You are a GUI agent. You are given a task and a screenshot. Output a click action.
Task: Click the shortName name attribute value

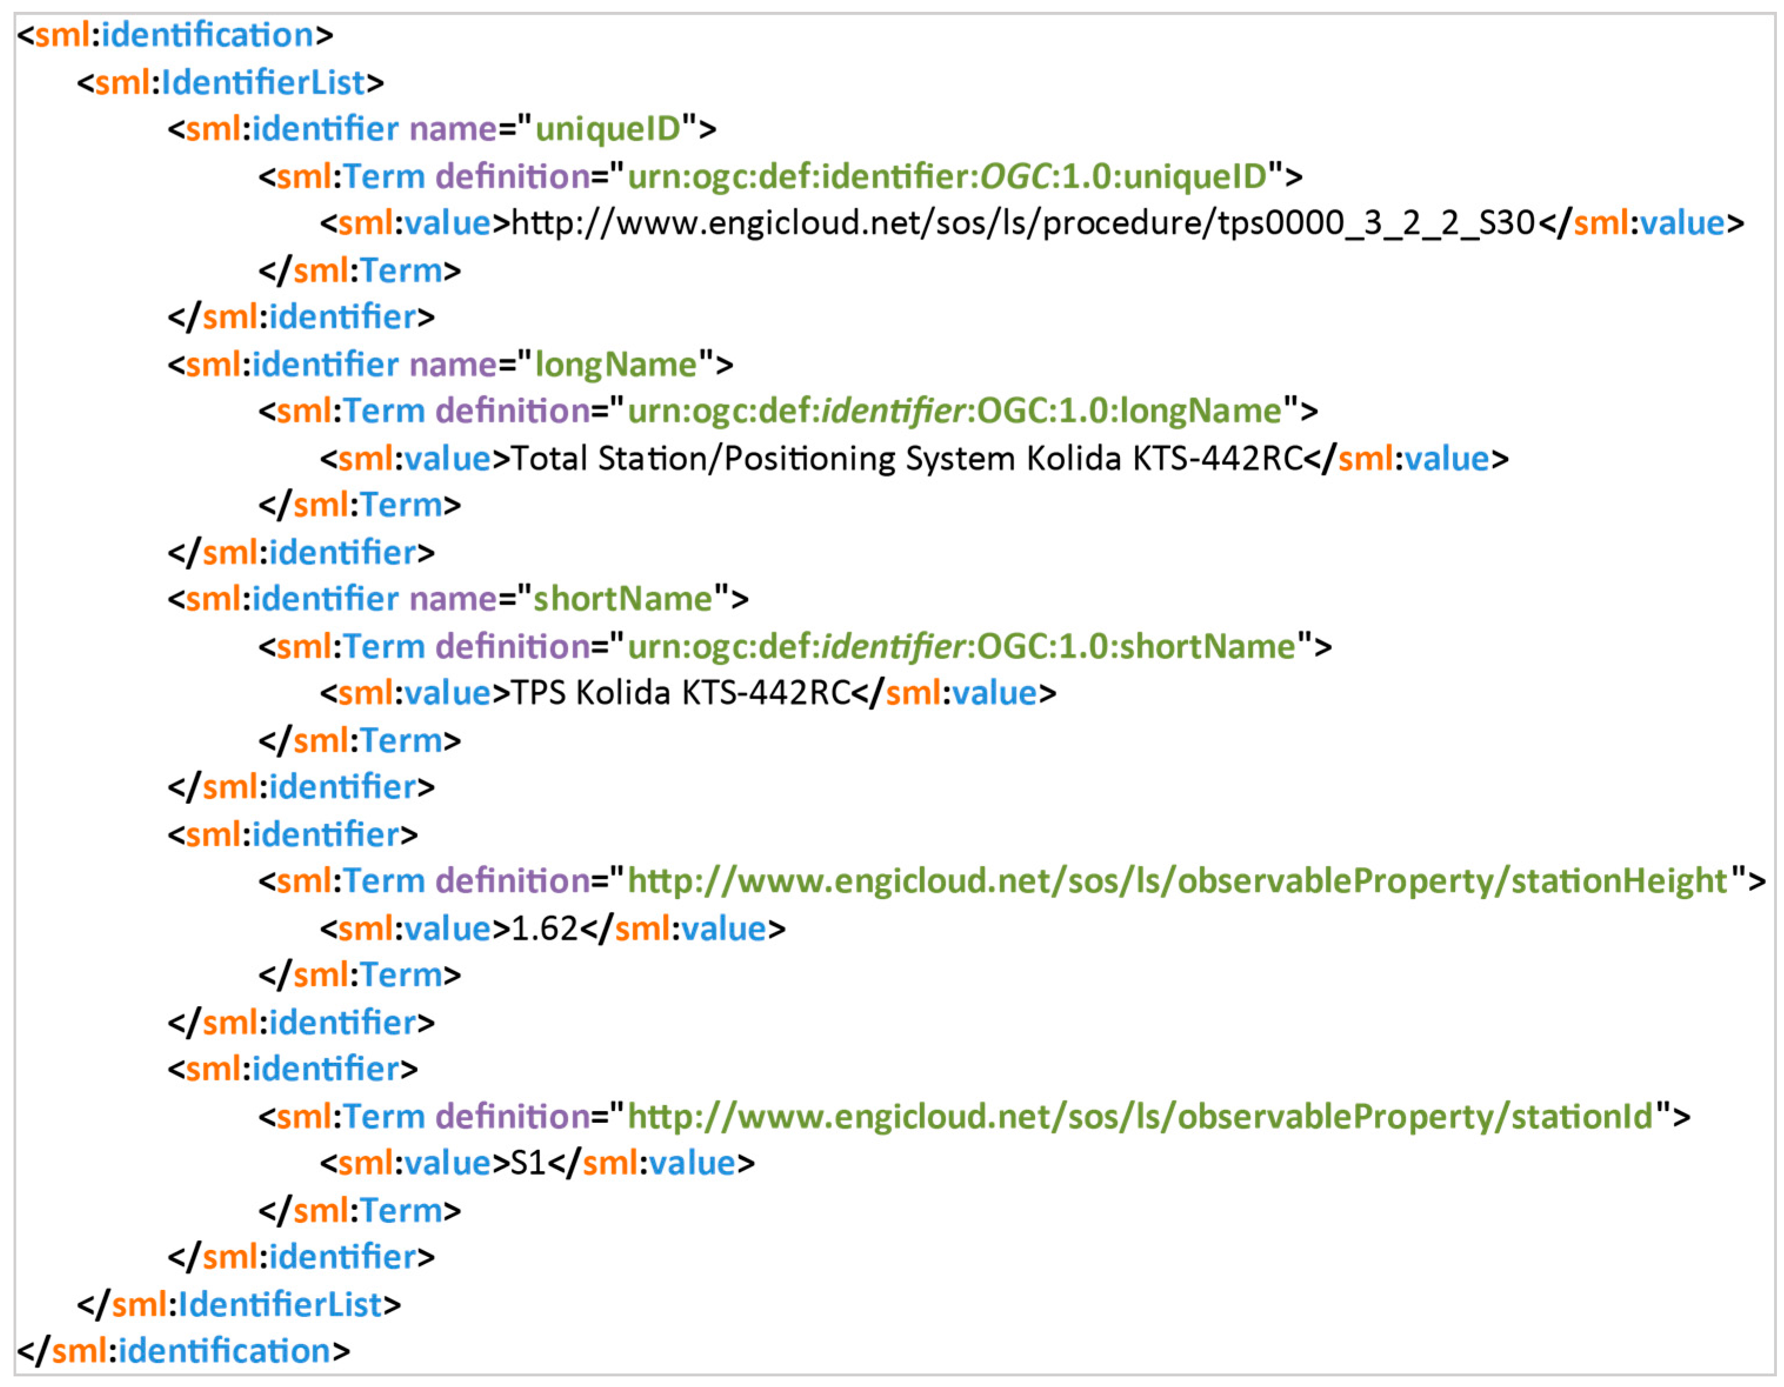(623, 599)
